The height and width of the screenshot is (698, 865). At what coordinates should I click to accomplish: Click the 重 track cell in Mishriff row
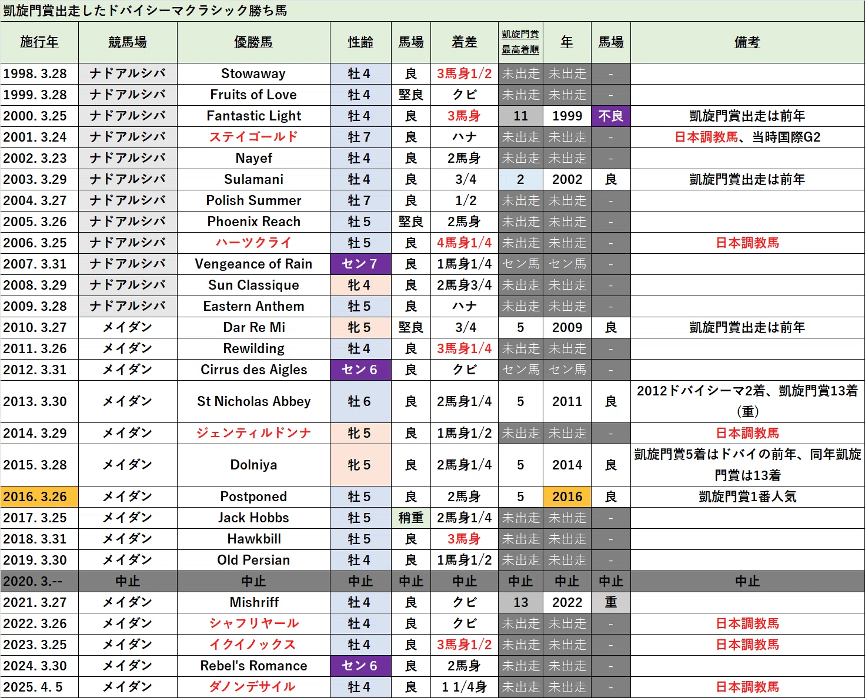611,602
